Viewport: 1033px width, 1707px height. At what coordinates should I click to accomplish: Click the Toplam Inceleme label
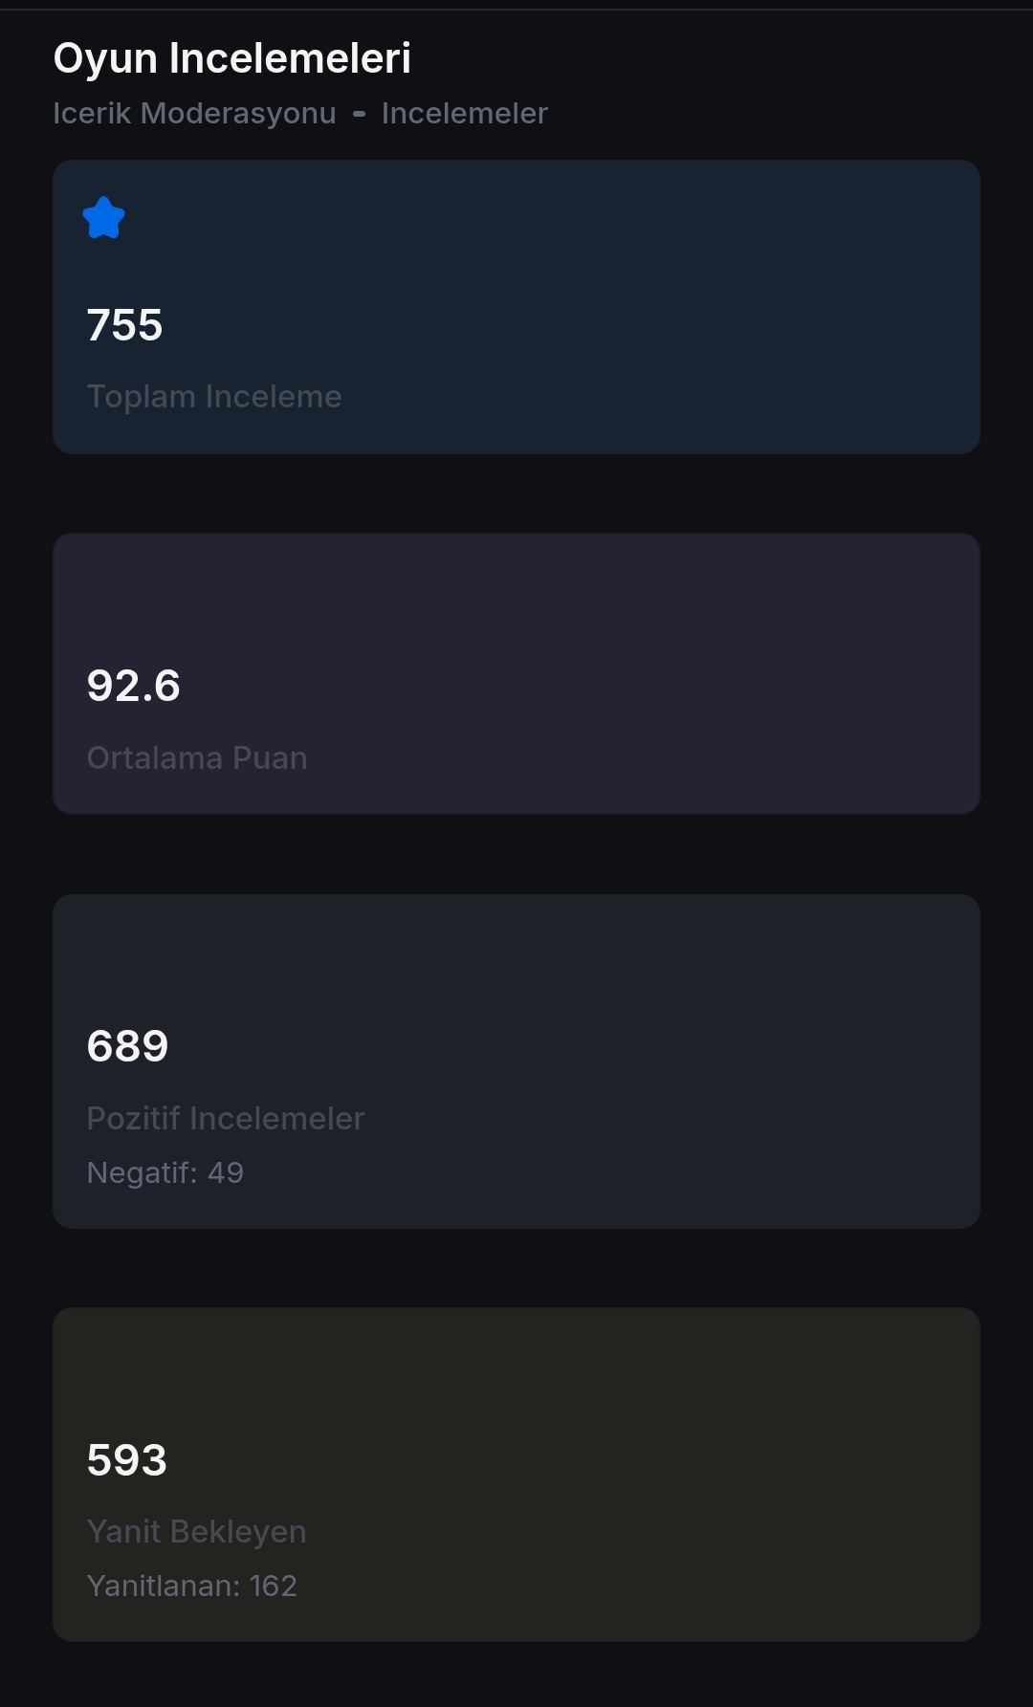click(213, 397)
